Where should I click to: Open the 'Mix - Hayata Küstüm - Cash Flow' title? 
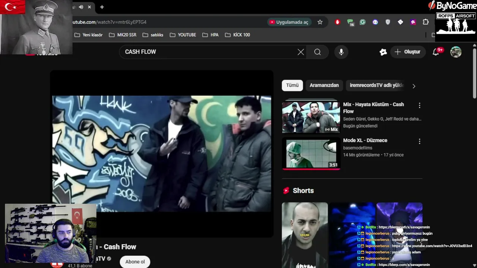click(373, 108)
